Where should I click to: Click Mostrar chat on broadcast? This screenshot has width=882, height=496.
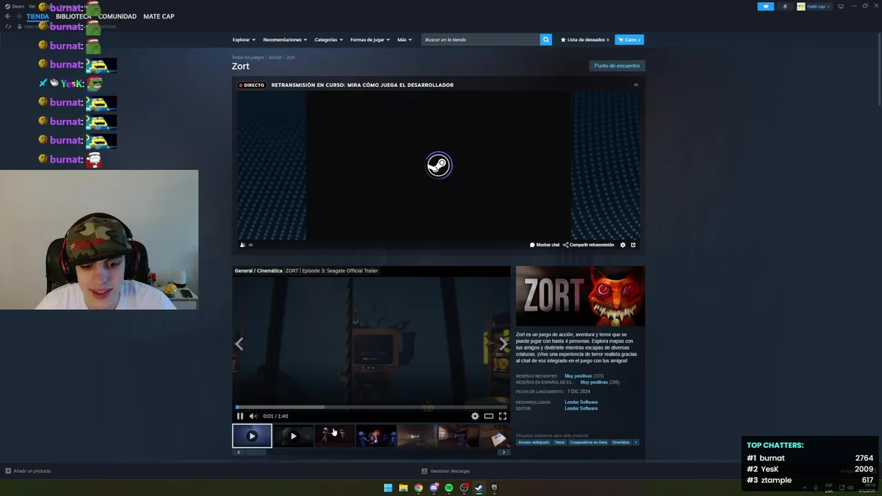544,245
